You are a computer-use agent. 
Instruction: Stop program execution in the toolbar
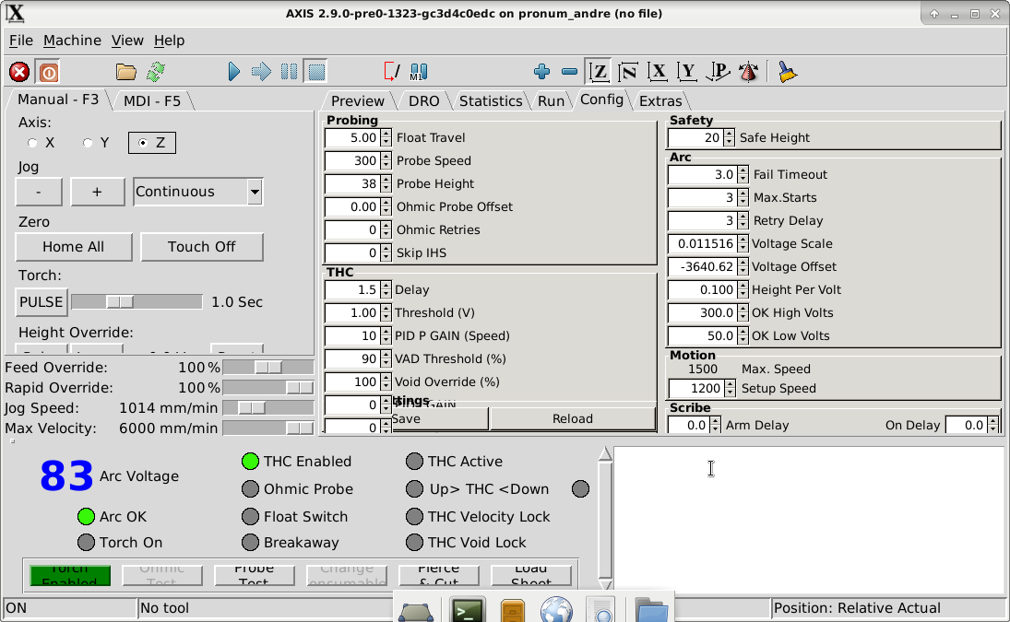point(316,71)
